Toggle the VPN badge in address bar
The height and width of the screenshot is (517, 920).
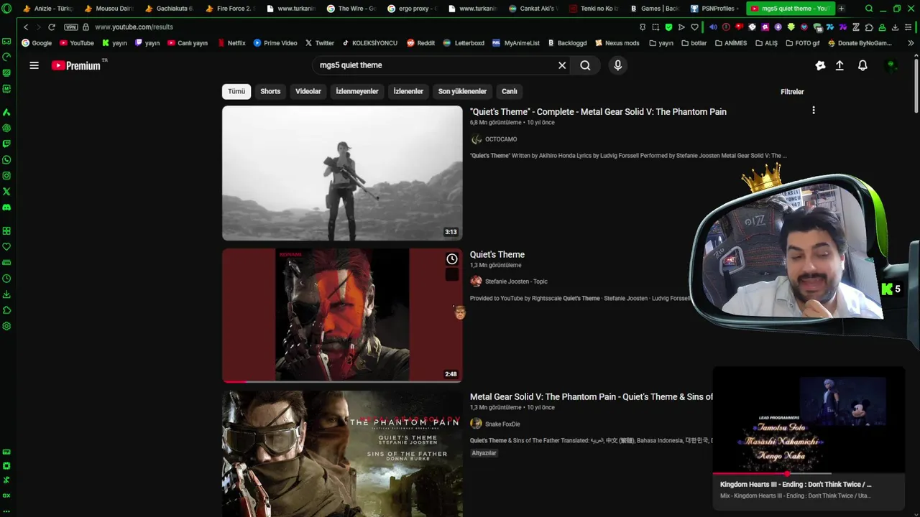click(70, 27)
